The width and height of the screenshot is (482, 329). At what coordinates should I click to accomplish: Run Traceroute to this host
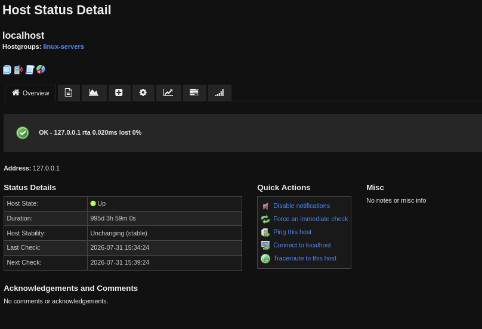click(305, 258)
